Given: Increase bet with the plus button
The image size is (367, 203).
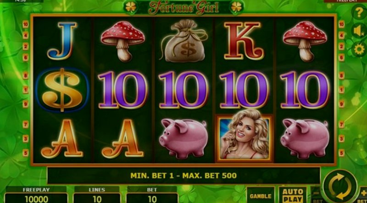Looking at the screenshot, I should click(364, 193).
